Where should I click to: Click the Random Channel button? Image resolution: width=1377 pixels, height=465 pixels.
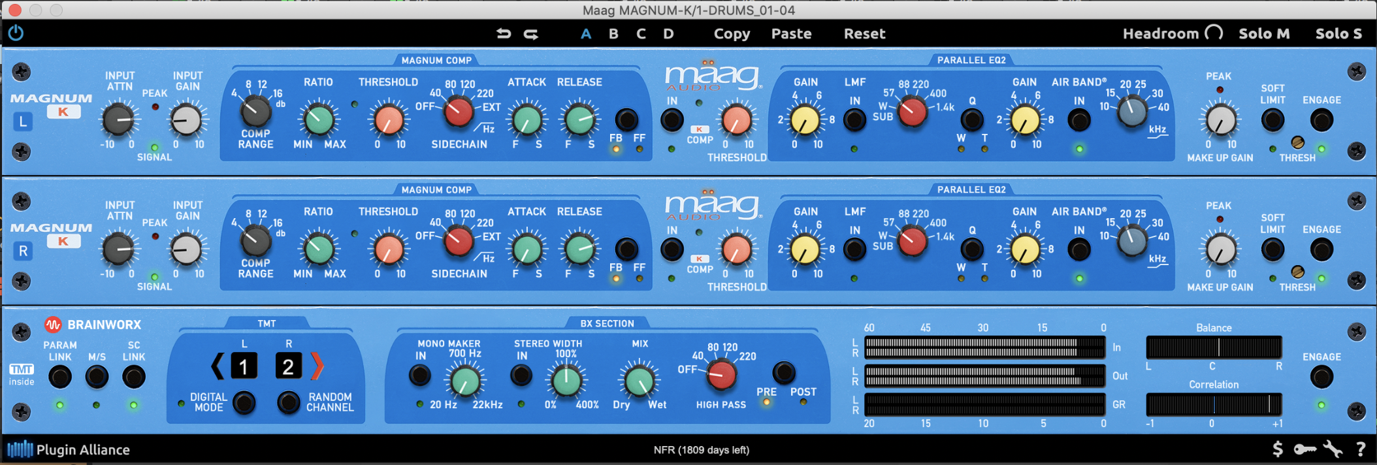289,402
